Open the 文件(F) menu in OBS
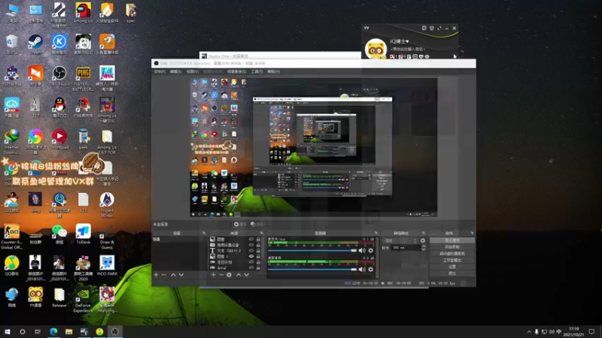The height and width of the screenshot is (338, 602). click(160, 71)
